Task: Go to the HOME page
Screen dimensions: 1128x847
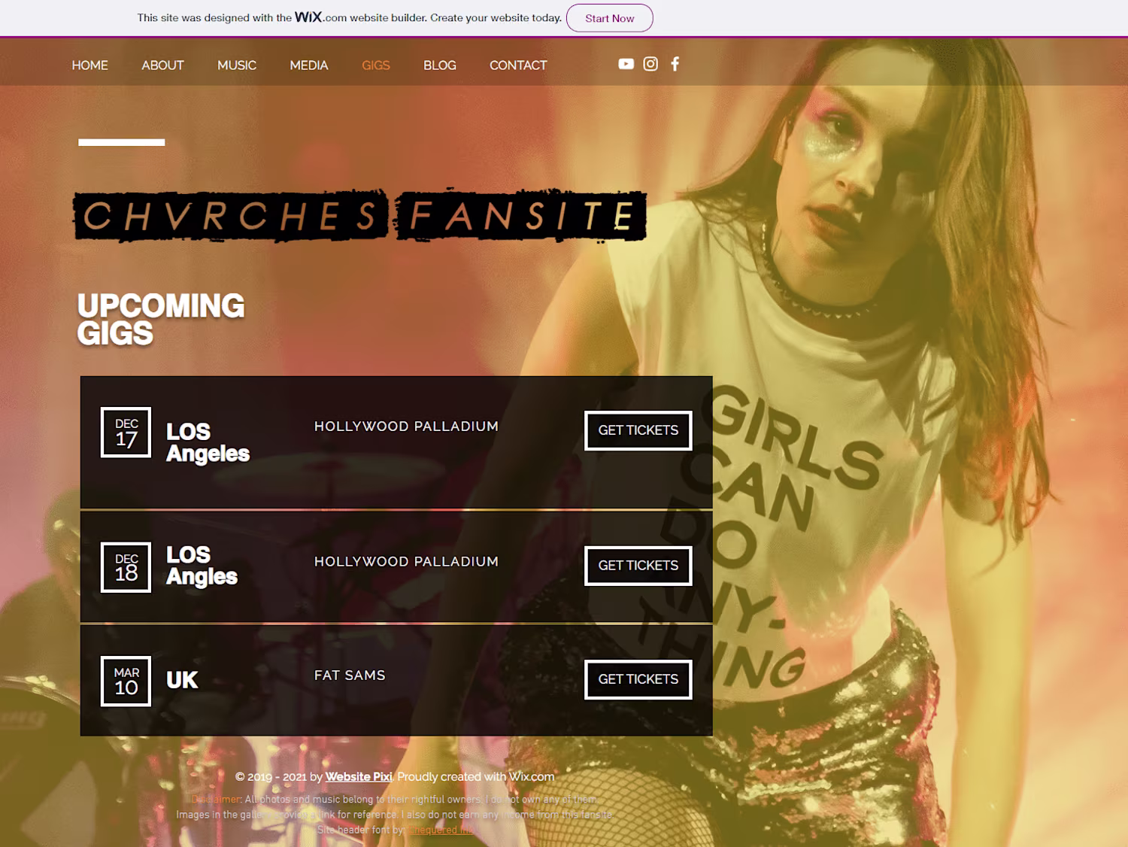Action: click(90, 65)
